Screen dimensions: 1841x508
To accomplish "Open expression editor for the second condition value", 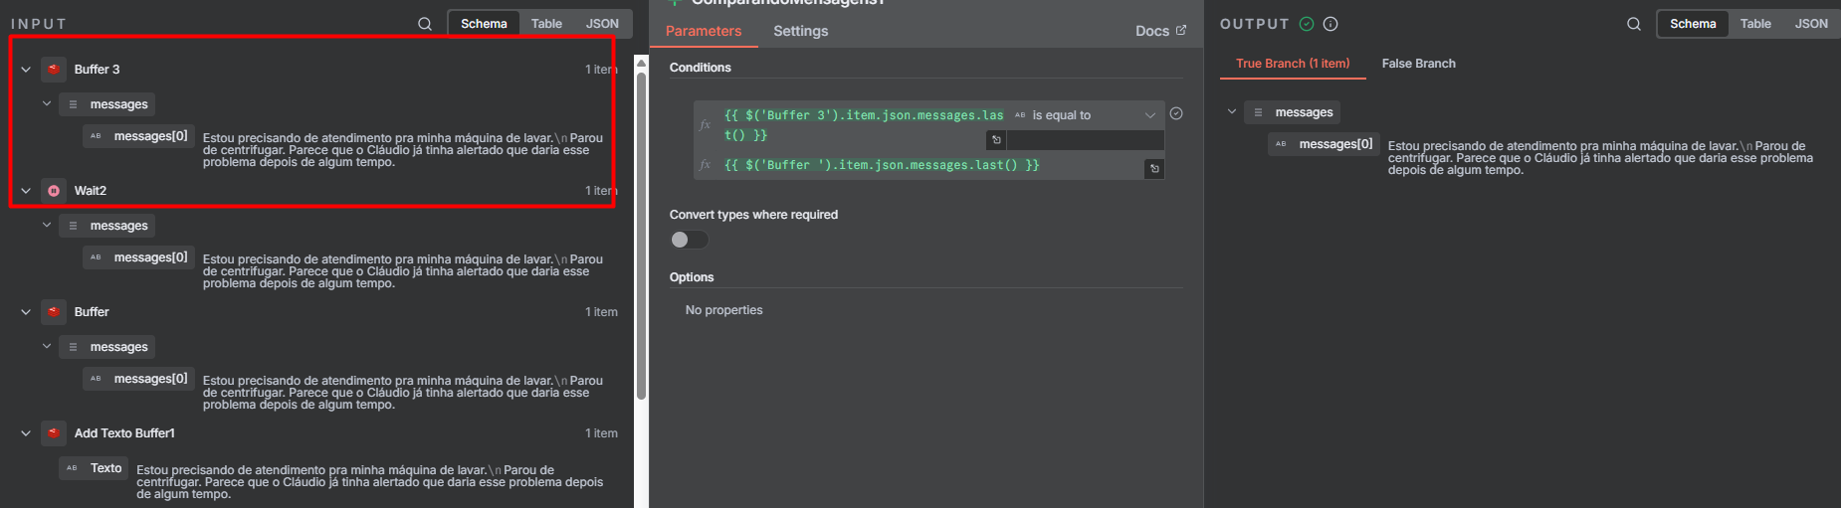I will 1154,169.
